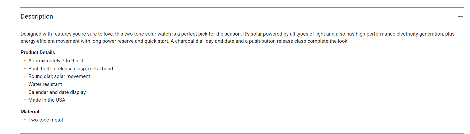Click the "Made In the USA" item
Image resolution: width=470 pixels, height=134 pixels.
click(47, 100)
